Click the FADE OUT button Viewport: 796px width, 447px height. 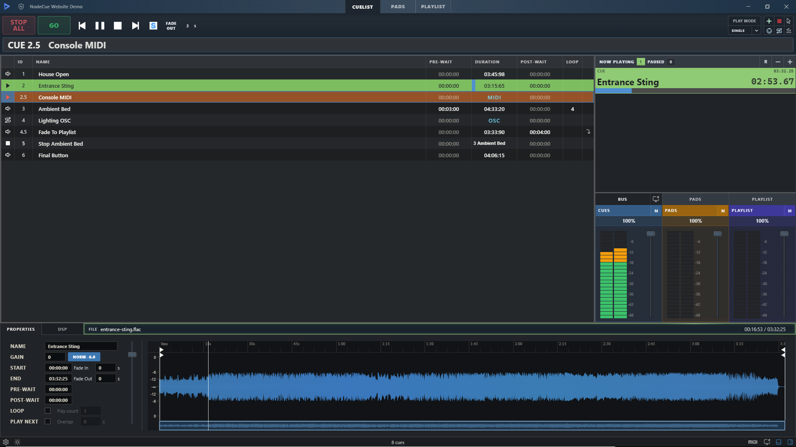[x=171, y=26]
